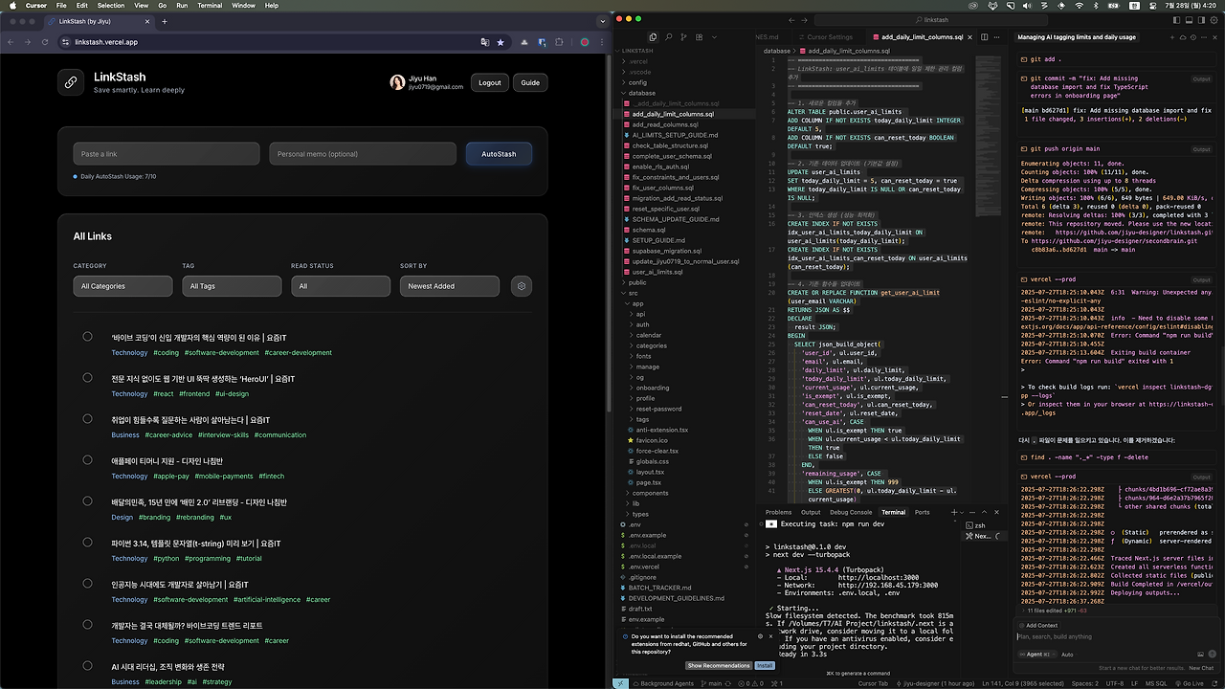Image resolution: width=1225 pixels, height=689 pixels.
Task: Translate this page via address bar icon
Action: tap(485, 42)
